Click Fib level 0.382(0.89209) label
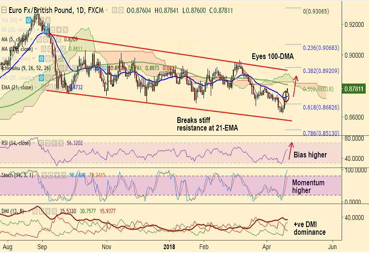 click(321, 71)
